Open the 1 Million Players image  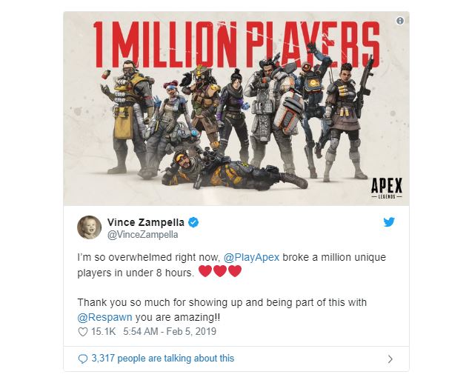coord(236,109)
